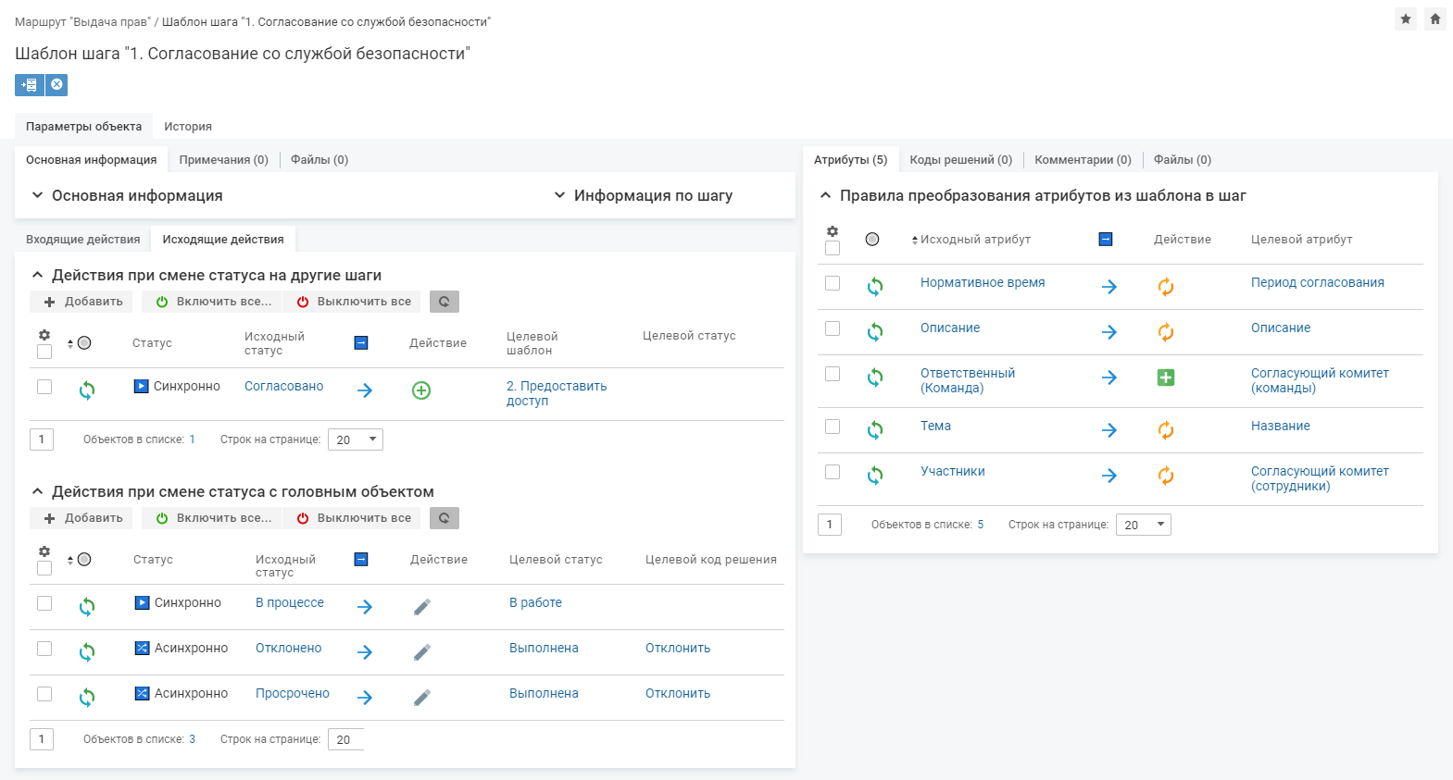Image resolution: width=1453 pixels, height=780 pixels.
Task: Click sync status icon in Просрочено row
Action: [87, 698]
